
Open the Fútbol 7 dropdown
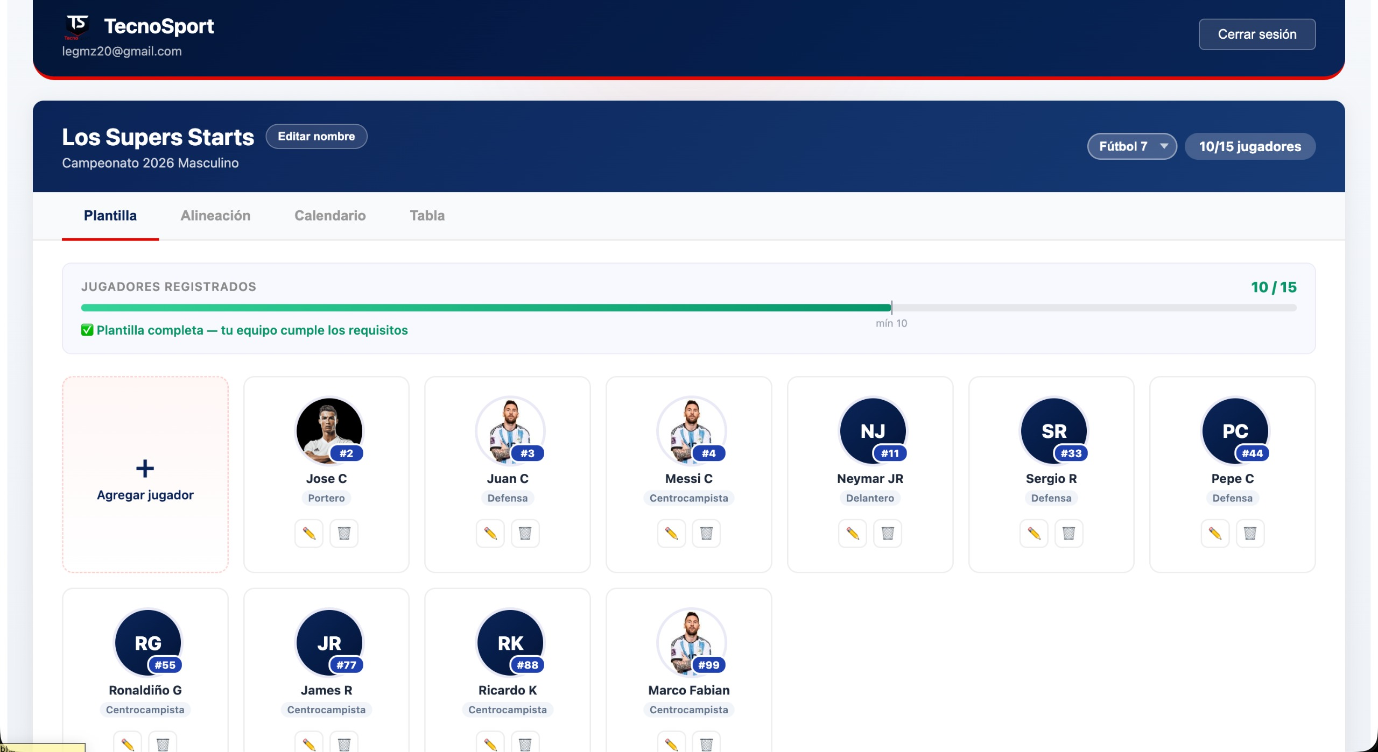1131,146
